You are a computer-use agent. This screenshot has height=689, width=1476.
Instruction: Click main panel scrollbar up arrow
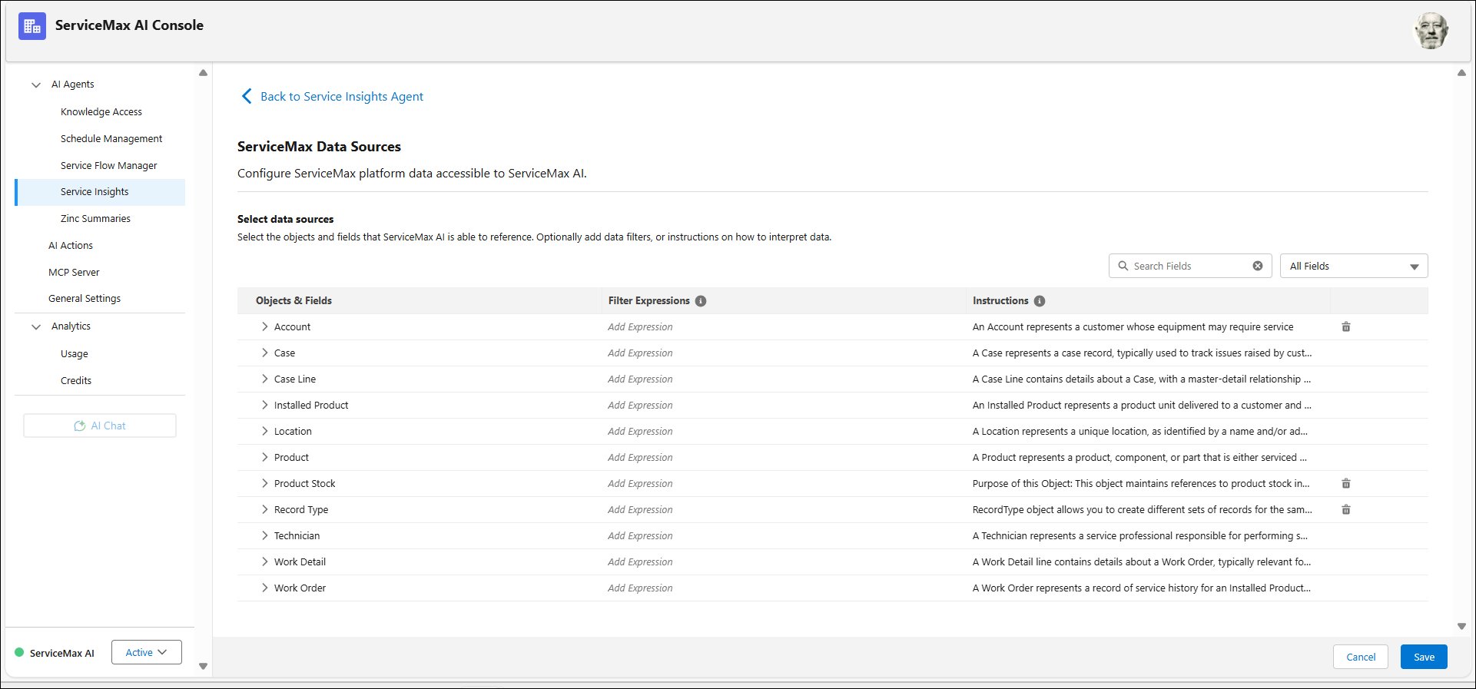1461,73
